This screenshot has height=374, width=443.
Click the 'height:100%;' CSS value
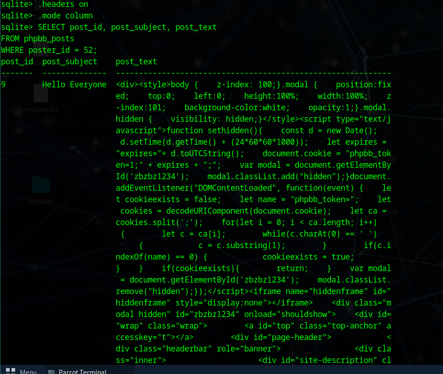tap(271, 96)
